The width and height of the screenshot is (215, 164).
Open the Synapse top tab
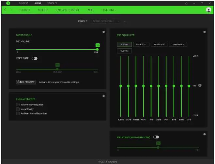click(23, 3)
